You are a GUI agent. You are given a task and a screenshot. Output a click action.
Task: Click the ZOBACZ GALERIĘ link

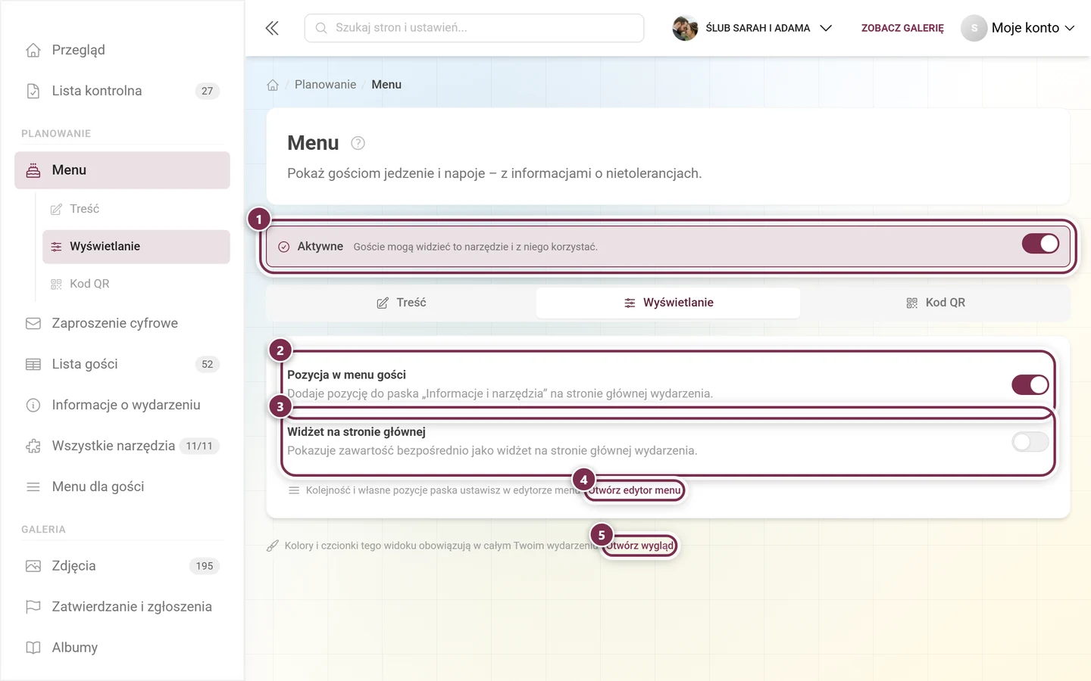(902, 28)
